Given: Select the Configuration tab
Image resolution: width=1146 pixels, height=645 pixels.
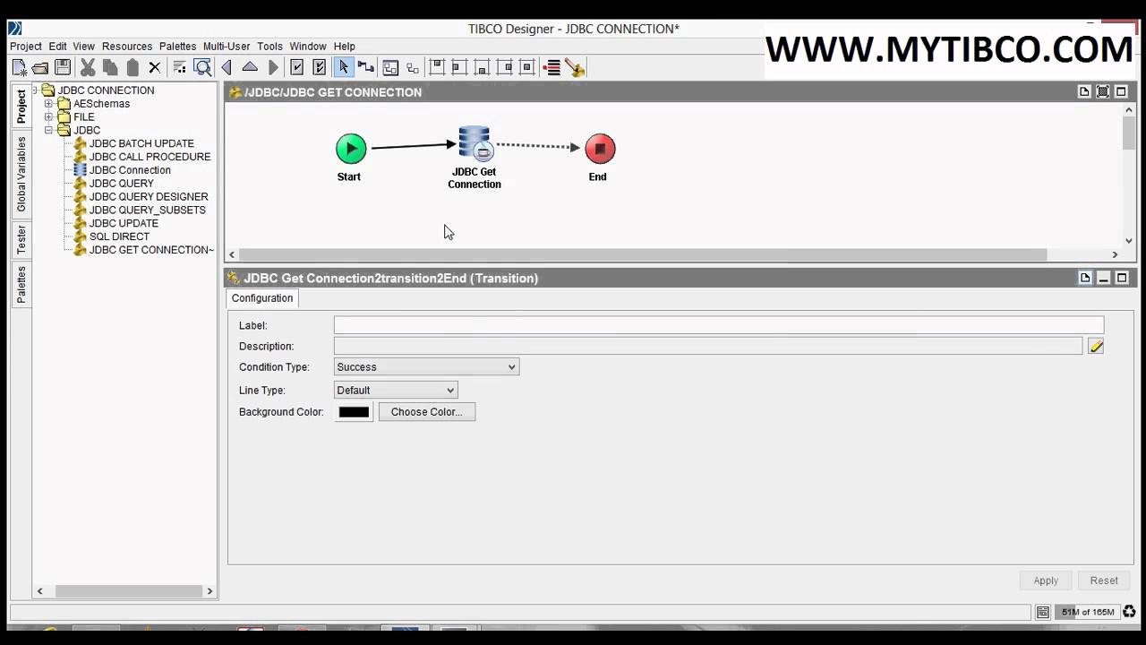Looking at the screenshot, I should tap(262, 298).
